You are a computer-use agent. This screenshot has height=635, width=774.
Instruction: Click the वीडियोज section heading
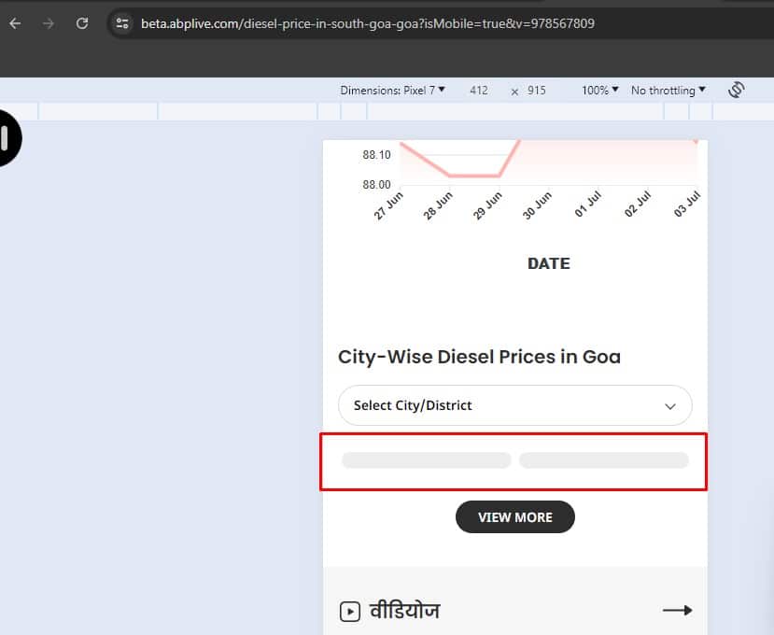click(405, 612)
